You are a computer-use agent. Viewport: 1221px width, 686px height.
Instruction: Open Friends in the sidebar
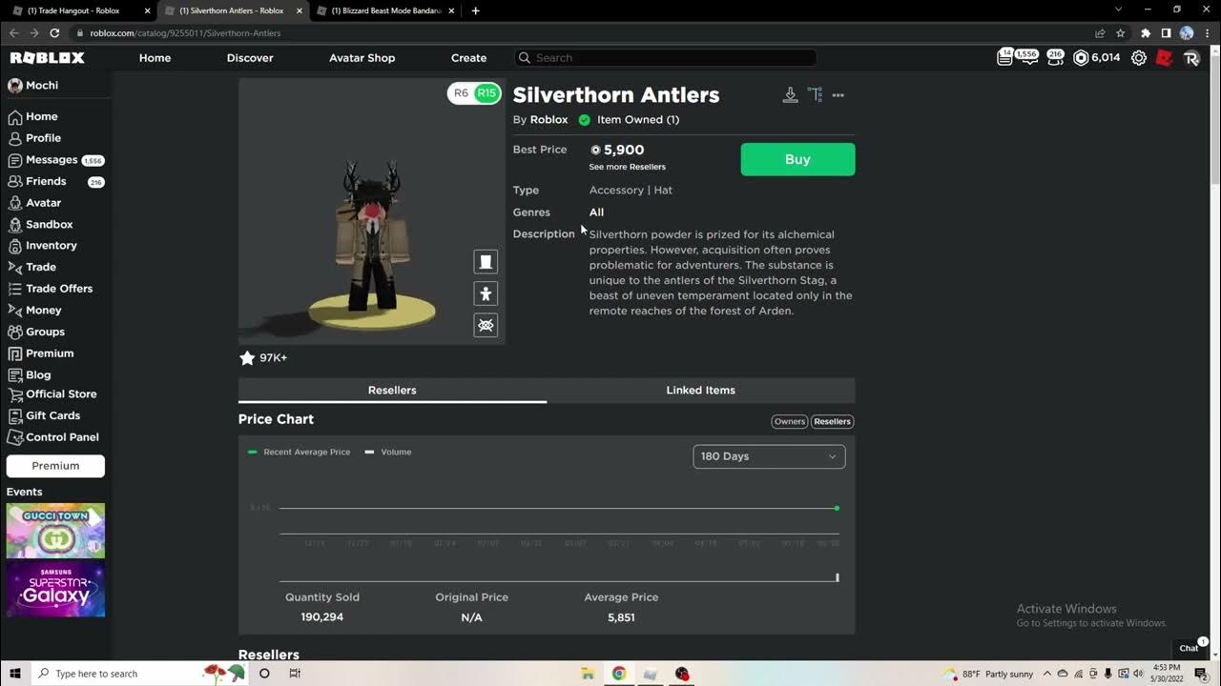55,181
